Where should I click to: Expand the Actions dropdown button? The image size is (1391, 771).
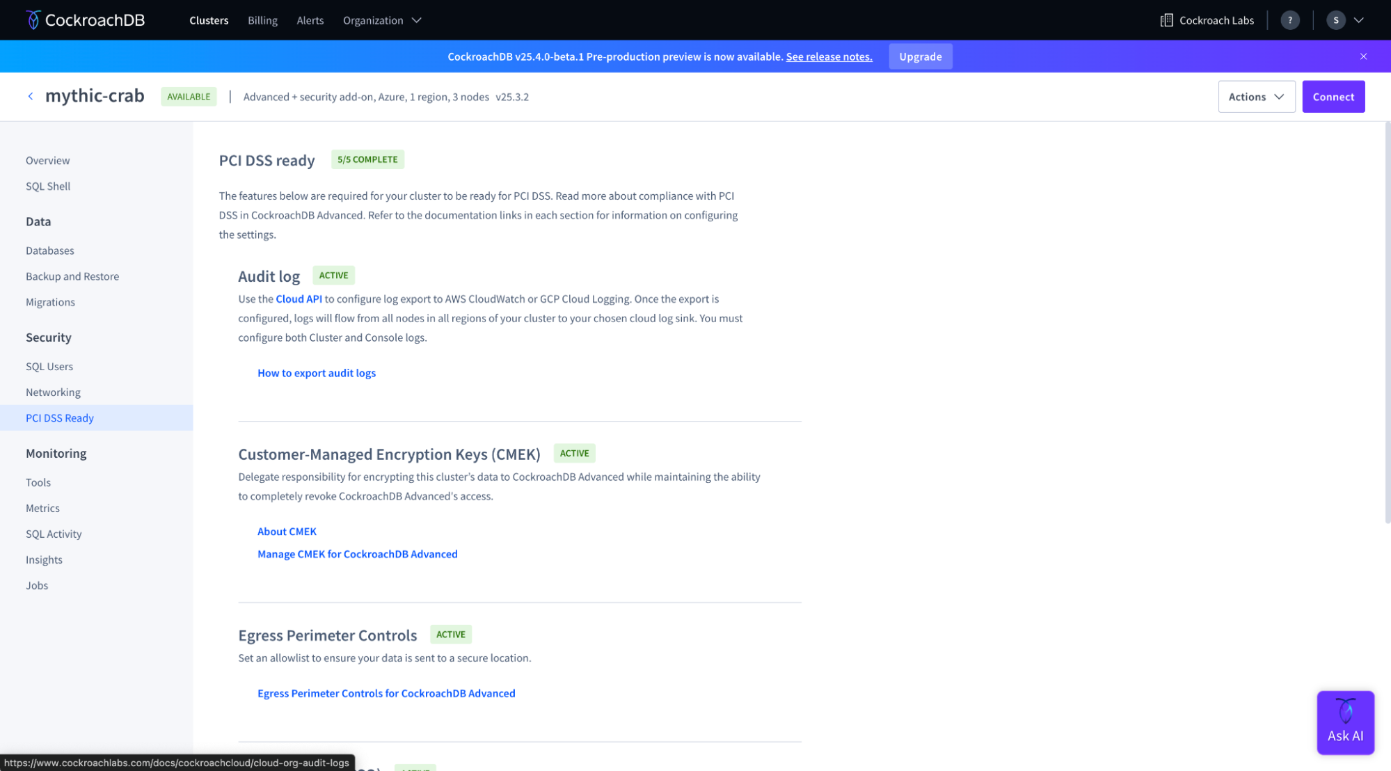1256,97
